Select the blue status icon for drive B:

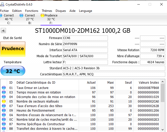tap(21, 16)
